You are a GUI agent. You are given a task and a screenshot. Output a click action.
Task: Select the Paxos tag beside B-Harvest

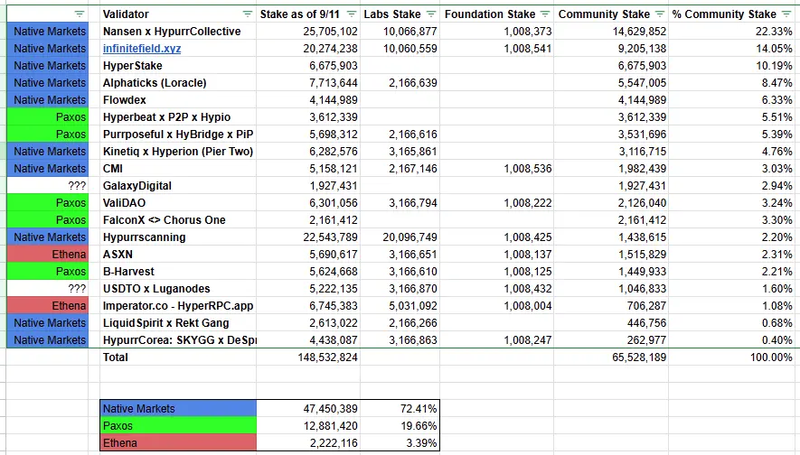47,272
